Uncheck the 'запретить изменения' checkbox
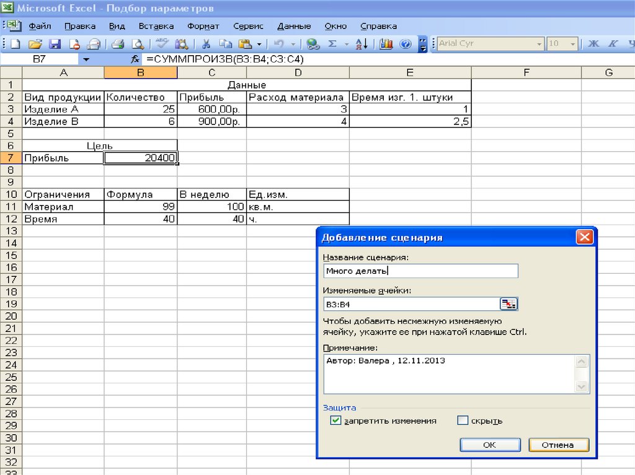Image resolution: width=635 pixels, height=475 pixels. tap(336, 421)
